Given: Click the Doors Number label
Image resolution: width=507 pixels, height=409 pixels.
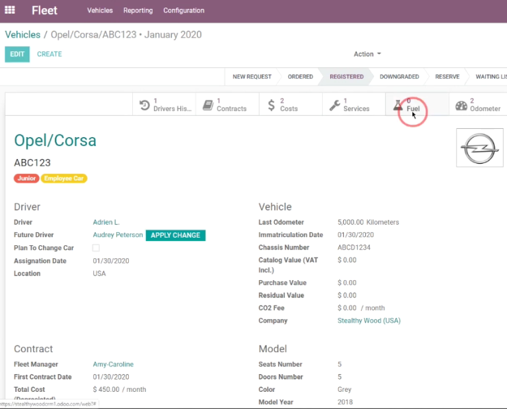Looking at the screenshot, I should click(281, 377).
